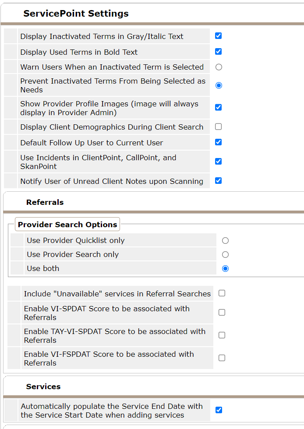Image resolution: width=304 pixels, height=429 pixels.
Task: Check Enable VI-FSPDAT Score for Referrals
Action: (x=222, y=358)
